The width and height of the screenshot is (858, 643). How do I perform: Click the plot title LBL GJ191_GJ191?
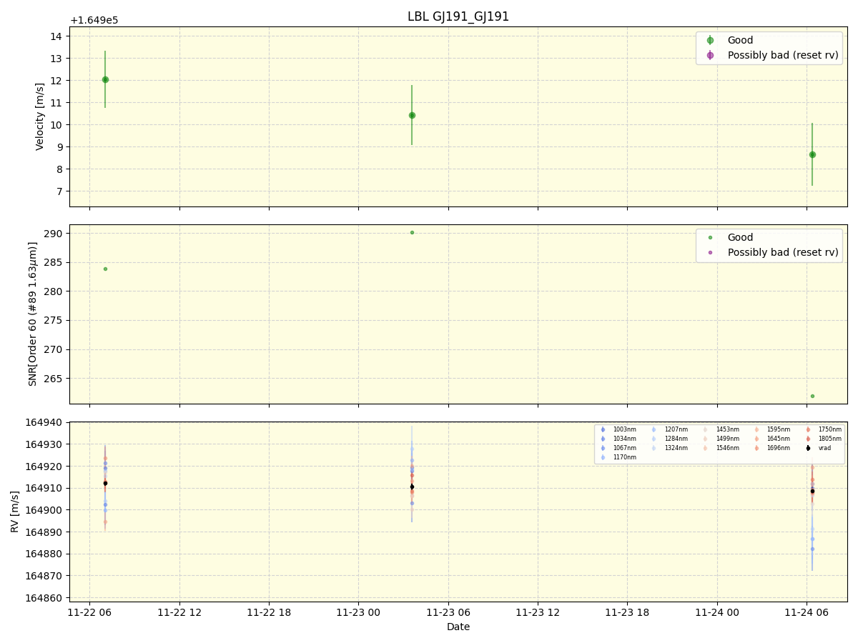[x=458, y=16]
